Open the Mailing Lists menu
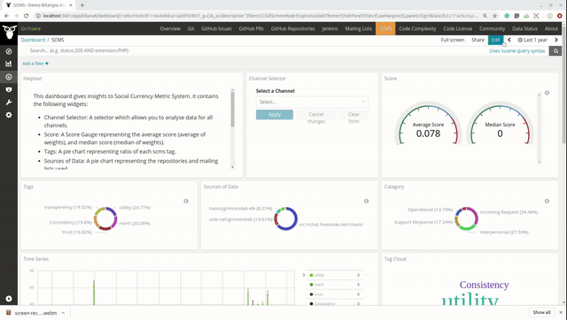 358,28
